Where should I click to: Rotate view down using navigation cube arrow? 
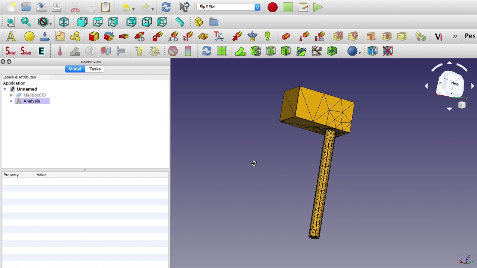point(449,109)
